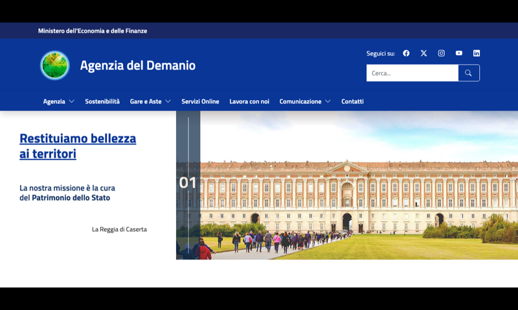Click the Restituiamo bellezza ai territori headline link
The image size is (518, 310).
point(78,146)
